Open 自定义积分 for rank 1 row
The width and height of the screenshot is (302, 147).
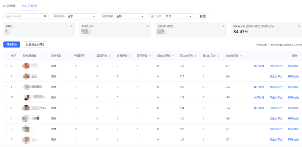click(276, 118)
